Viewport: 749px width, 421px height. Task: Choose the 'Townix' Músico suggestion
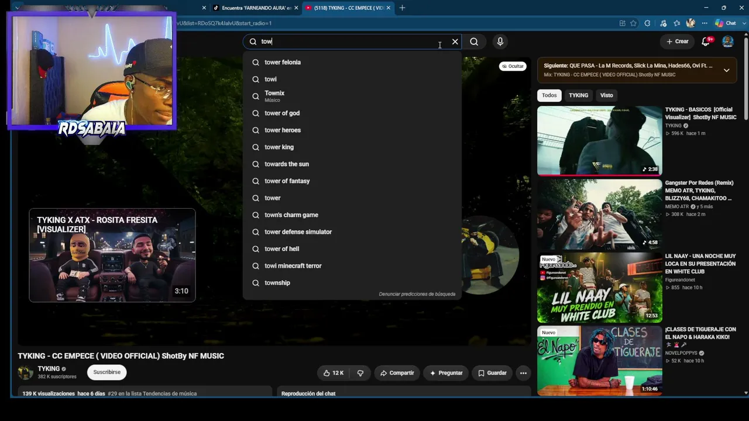352,96
